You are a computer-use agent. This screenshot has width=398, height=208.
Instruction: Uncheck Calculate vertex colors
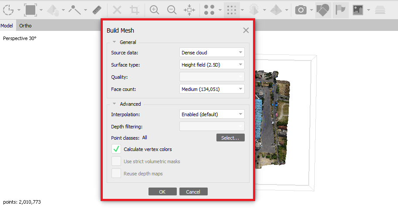click(116, 149)
